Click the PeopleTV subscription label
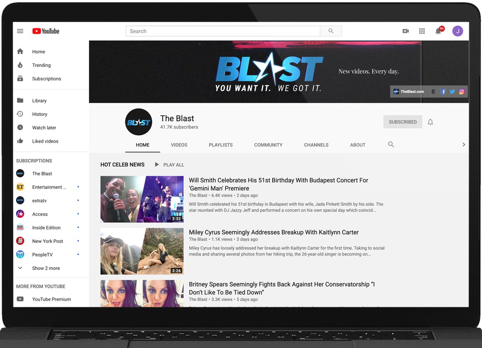Viewport: 482px width, 348px height. tap(42, 255)
